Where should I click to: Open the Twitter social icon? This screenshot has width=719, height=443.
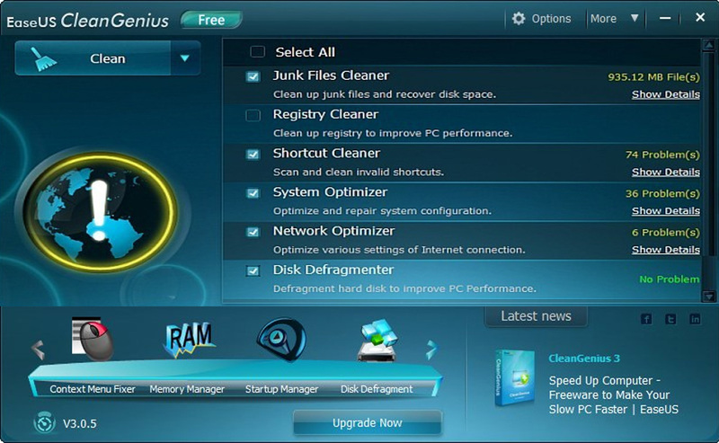(x=670, y=319)
